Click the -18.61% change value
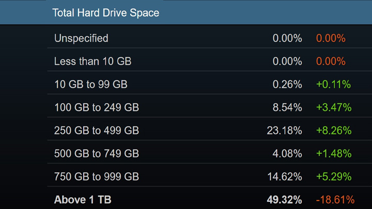 tap(334, 200)
